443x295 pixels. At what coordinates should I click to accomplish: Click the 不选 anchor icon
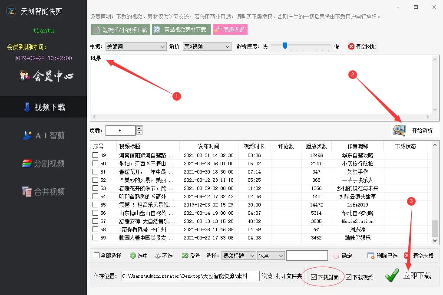[x=158, y=256]
